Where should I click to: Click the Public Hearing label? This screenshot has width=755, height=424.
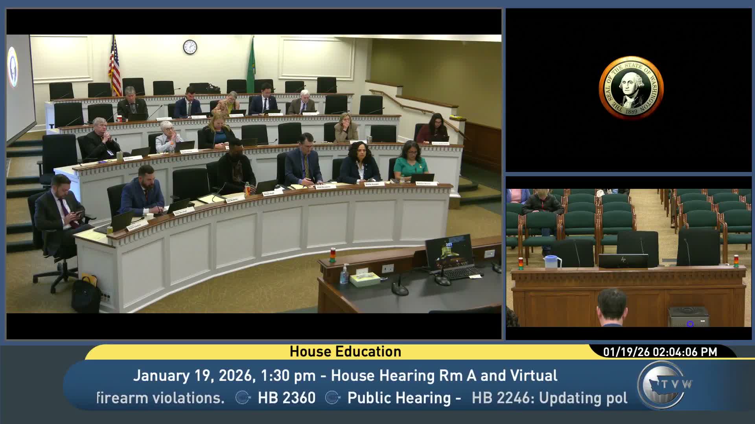pos(400,398)
